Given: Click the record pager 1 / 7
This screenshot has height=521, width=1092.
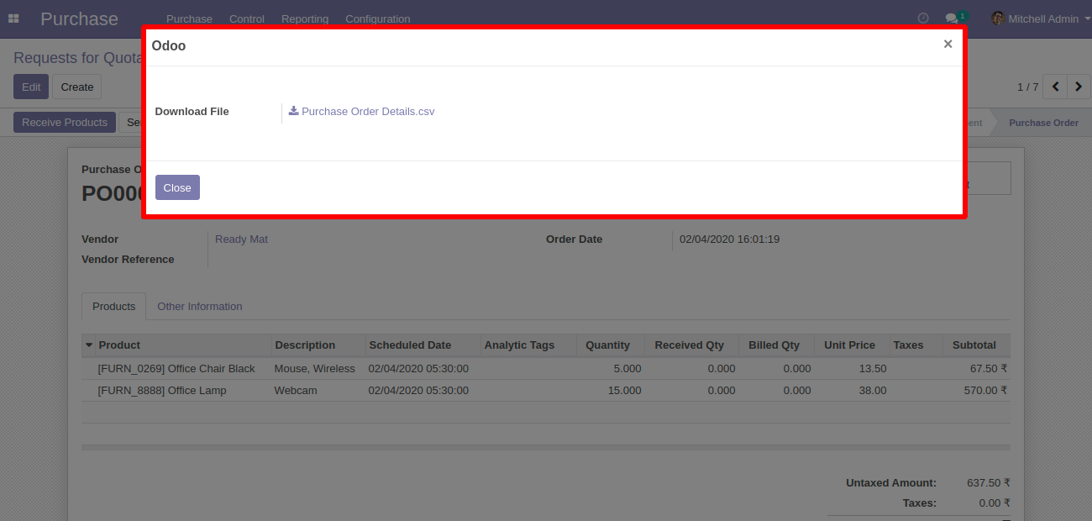Looking at the screenshot, I should click(x=1027, y=87).
